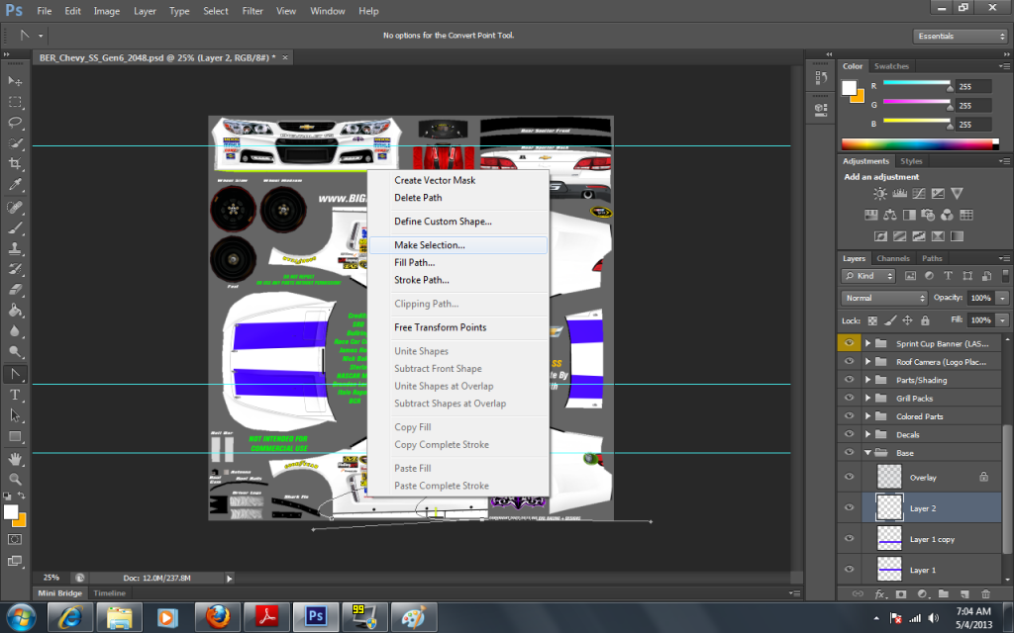Select the Rectangular Marquee tool
Screen dimensions: 1014x633
[x=15, y=102]
